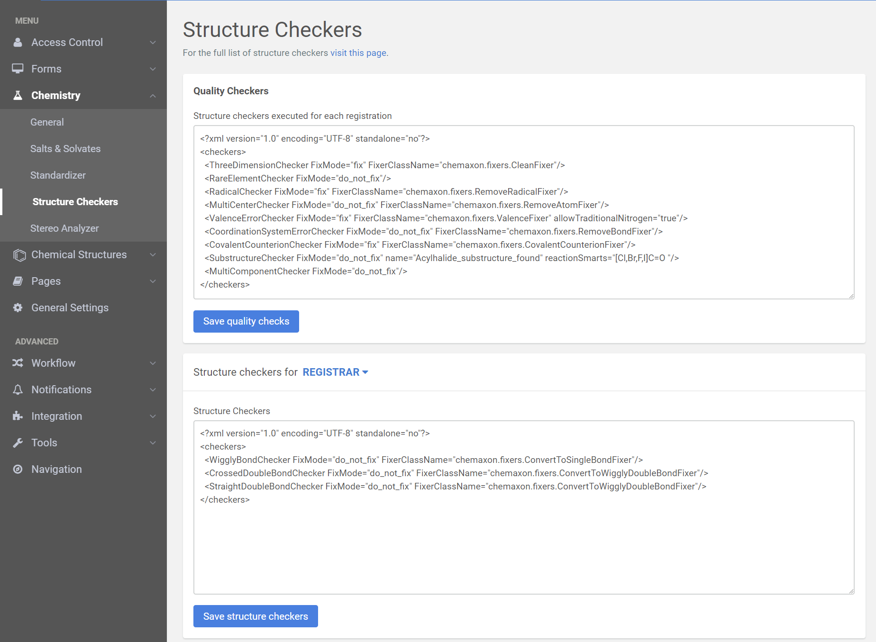Click the Tools wrench icon
This screenshot has width=876, height=642.
pos(18,443)
